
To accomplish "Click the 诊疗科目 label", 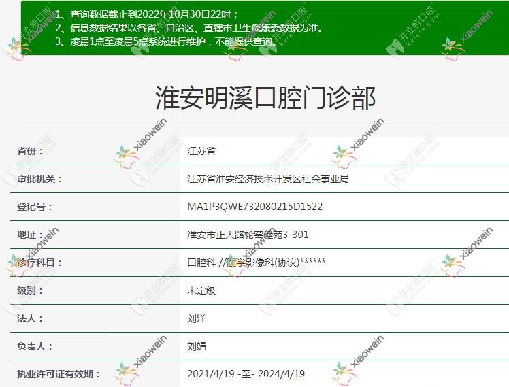I will (39, 263).
